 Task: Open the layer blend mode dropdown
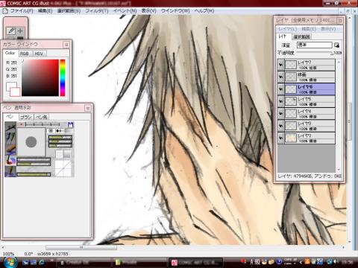pos(315,45)
